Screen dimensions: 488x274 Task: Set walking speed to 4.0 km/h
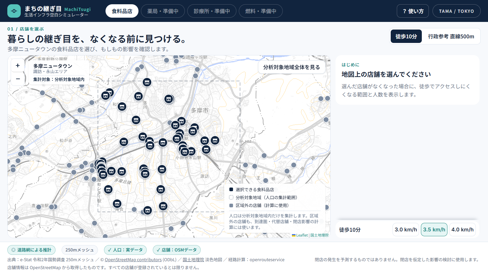[462, 230]
